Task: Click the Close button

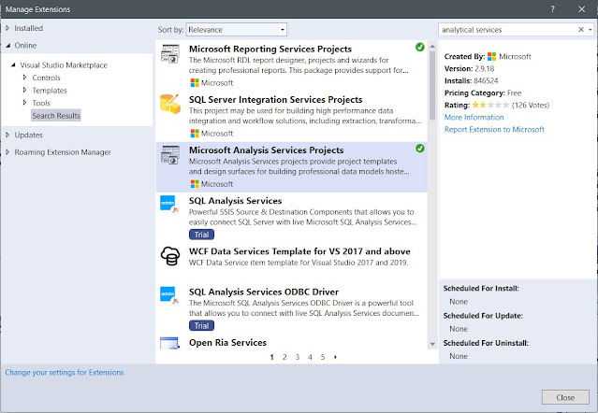Action: 565,397
